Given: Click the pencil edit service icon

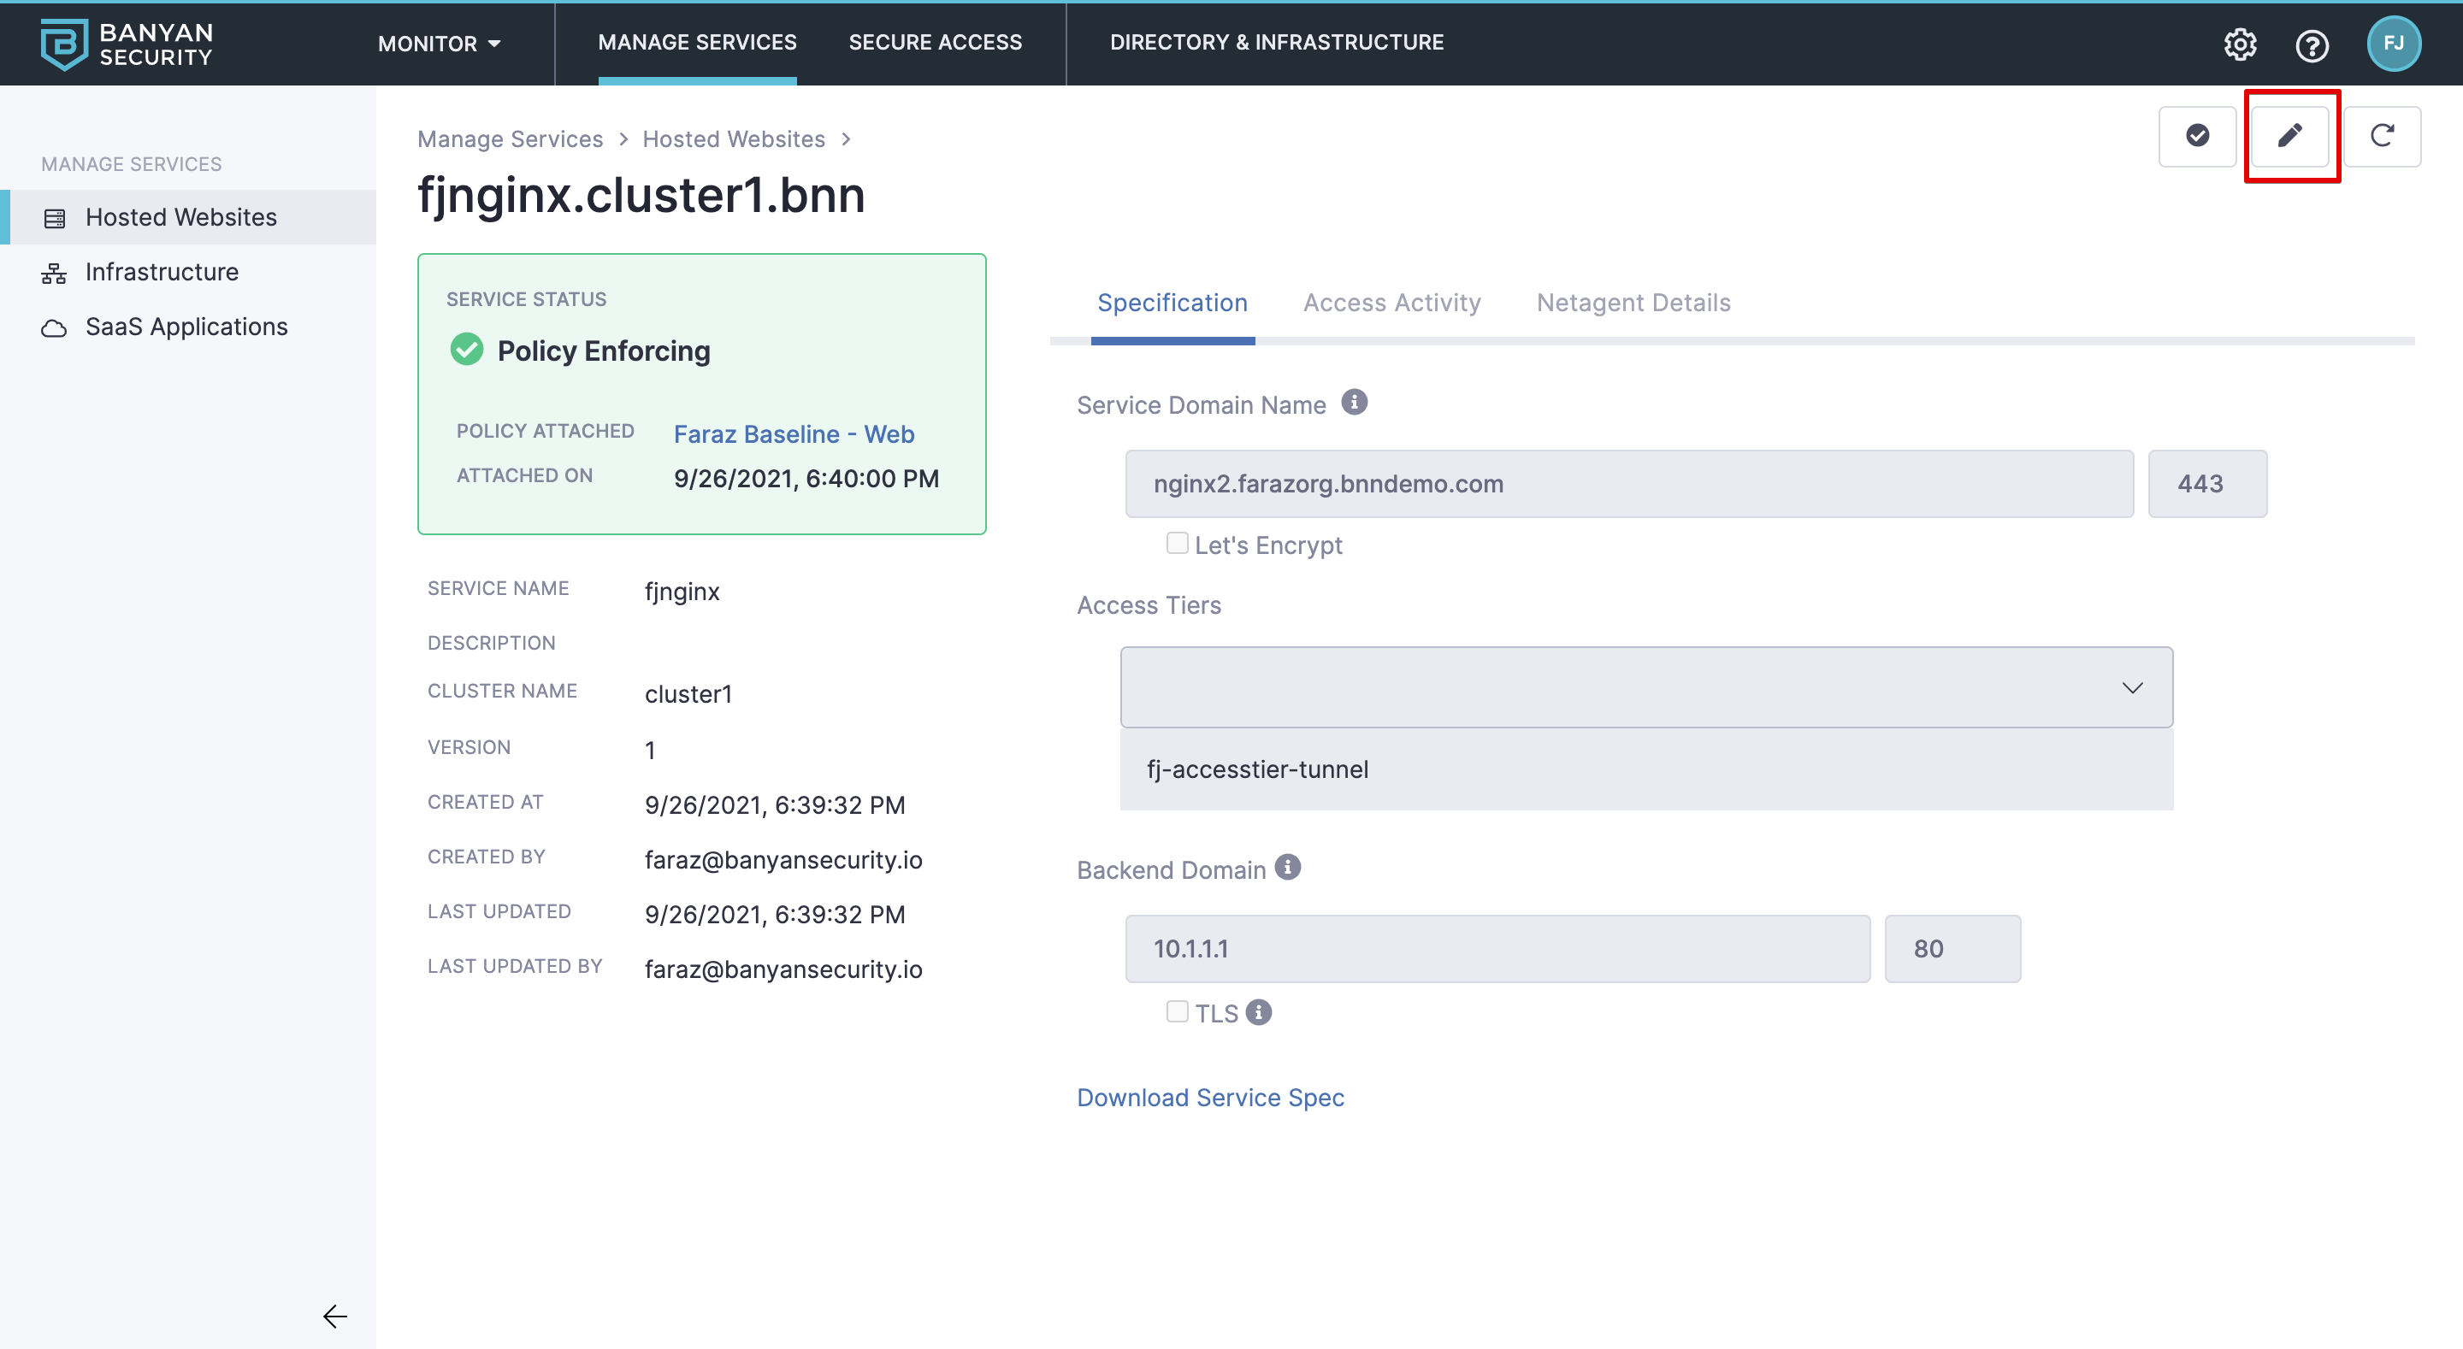Looking at the screenshot, I should [x=2289, y=136].
